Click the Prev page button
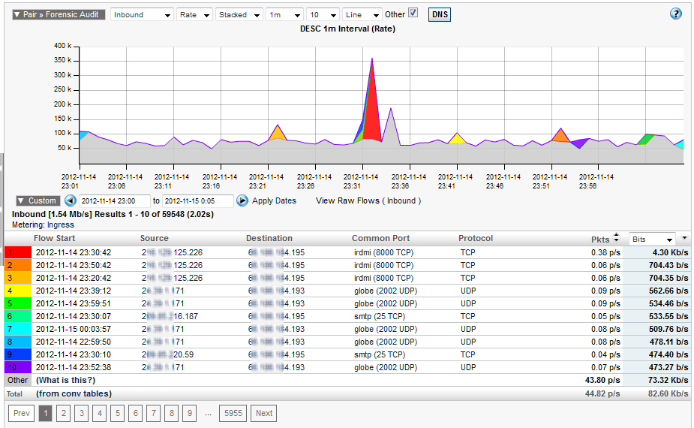 click(21, 414)
